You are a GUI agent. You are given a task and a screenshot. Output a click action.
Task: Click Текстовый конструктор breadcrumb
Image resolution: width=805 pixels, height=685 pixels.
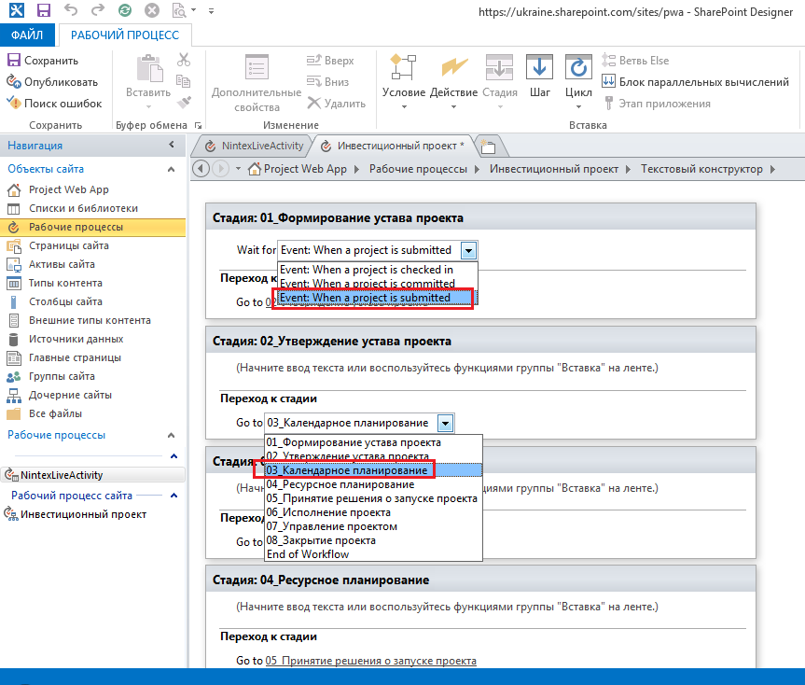pos(701,169)
